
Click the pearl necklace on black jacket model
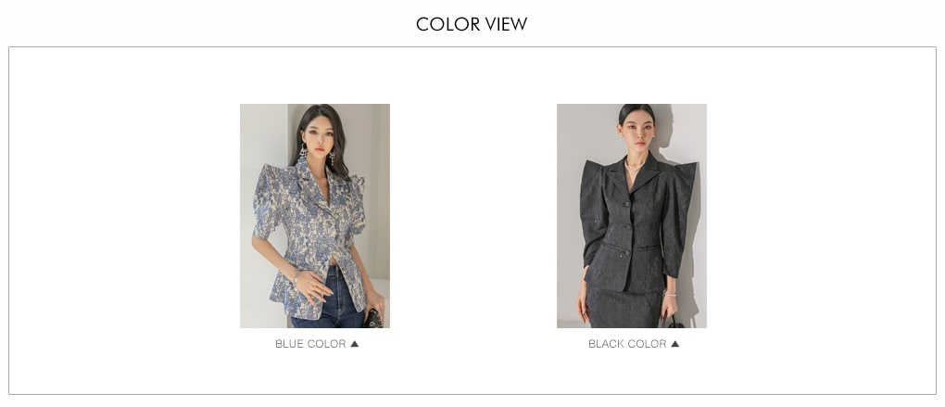click(632, 165)
